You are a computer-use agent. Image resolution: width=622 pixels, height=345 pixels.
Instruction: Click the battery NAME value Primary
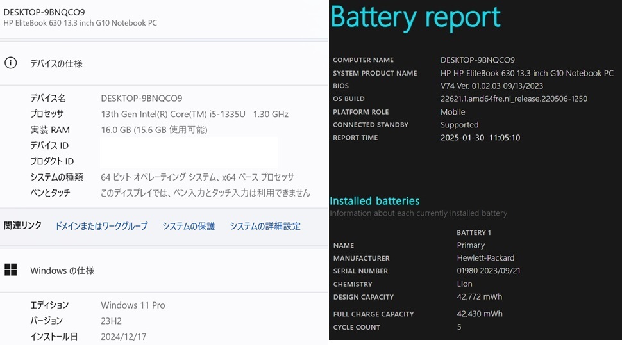click(471, 245)
